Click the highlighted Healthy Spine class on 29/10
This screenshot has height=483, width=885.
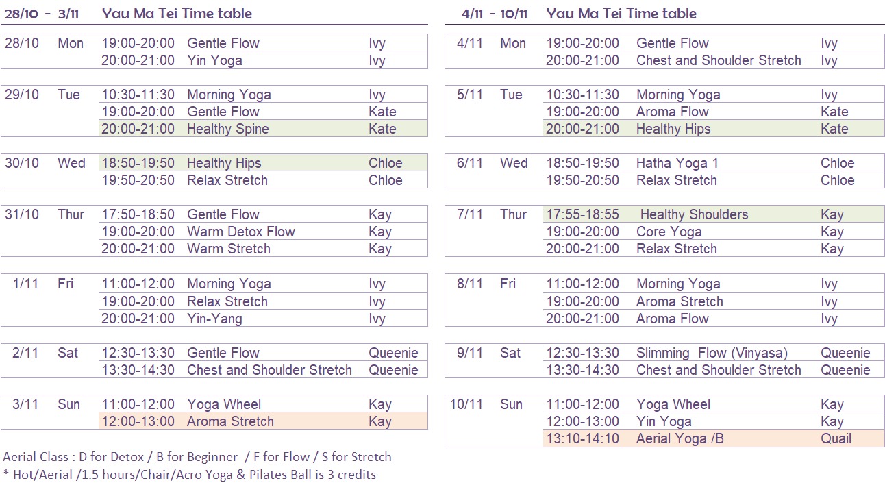264,129
